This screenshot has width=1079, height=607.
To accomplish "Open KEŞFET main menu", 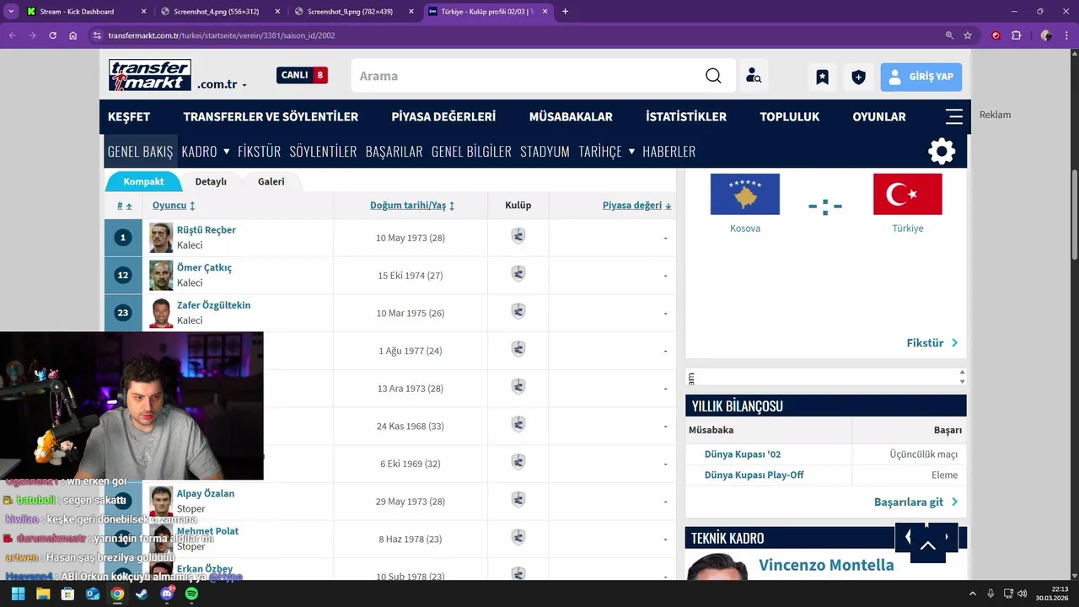I will [x=129, y=116].
